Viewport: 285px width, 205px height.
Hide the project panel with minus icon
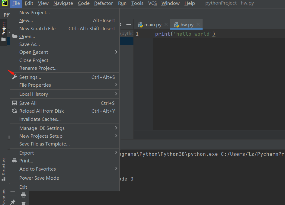pos(129,24)
